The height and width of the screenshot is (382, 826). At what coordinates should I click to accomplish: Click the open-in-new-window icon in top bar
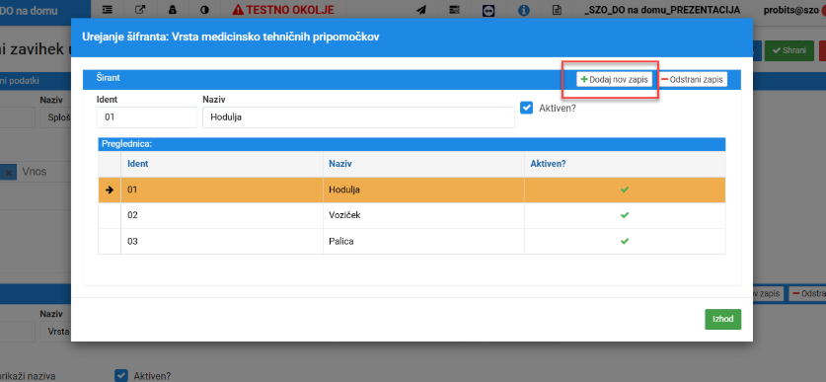pyautogui.click(x=140, y=10)
